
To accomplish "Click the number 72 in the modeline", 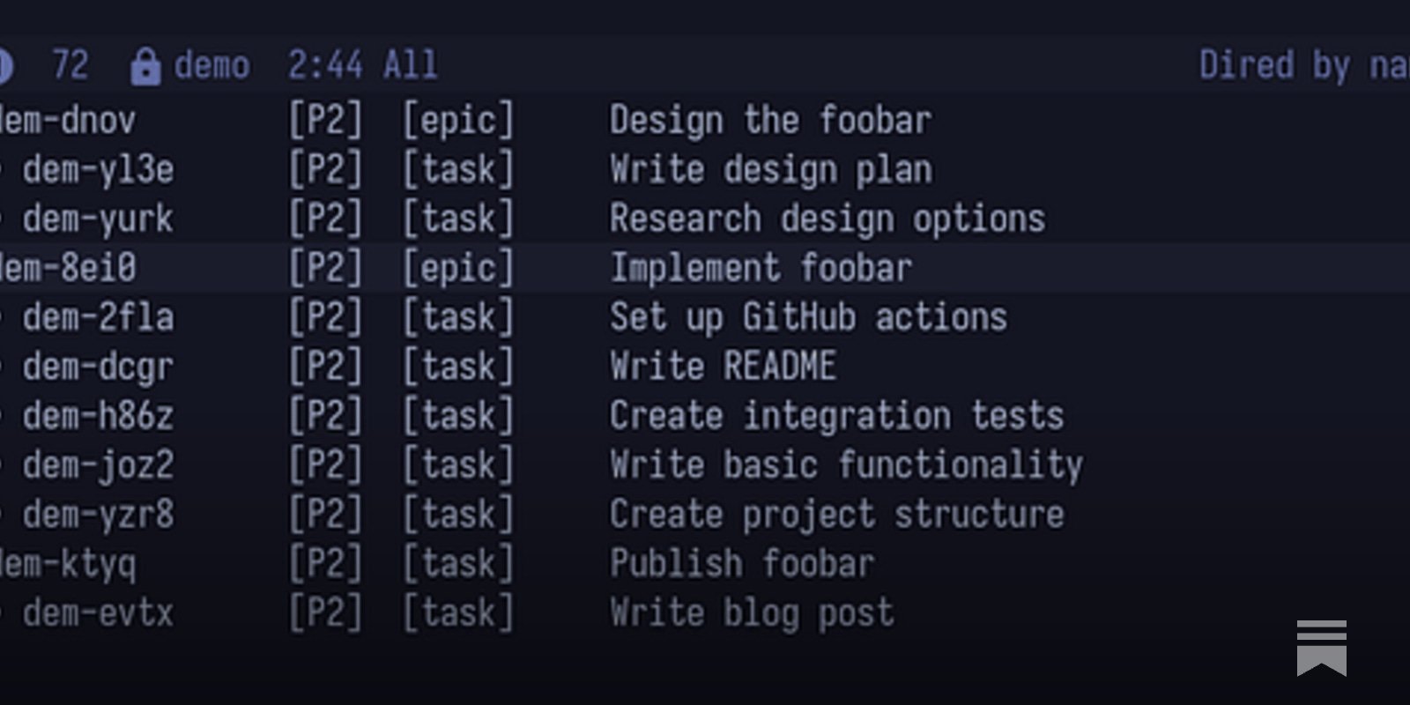I will [70, 66].
